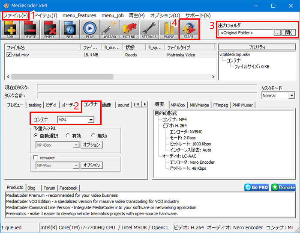Open the INFO toolbar icon
The image size is (300, 233).
(x=69, y=29)
